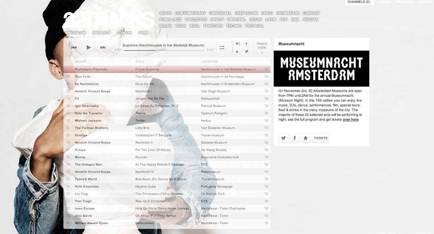Click the 22tracks logo
Image resolution: width=434 pixels, height=234 pixels.
pos(109,20)
